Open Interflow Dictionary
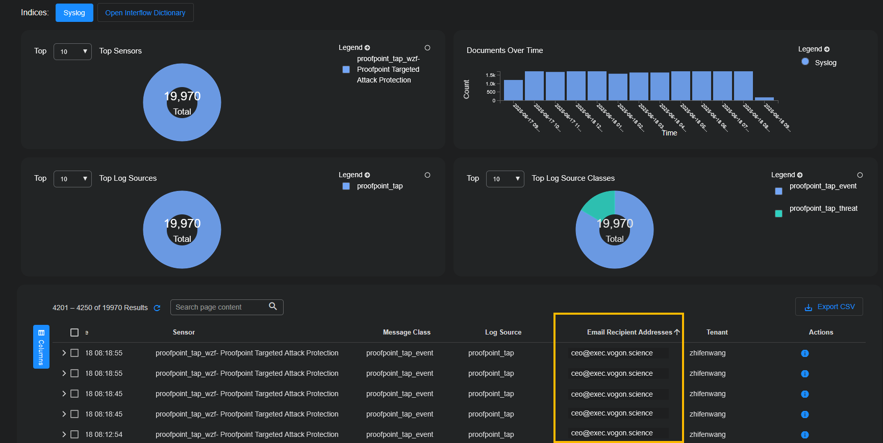This screenshot has height=443, width=883. [145, 13]
